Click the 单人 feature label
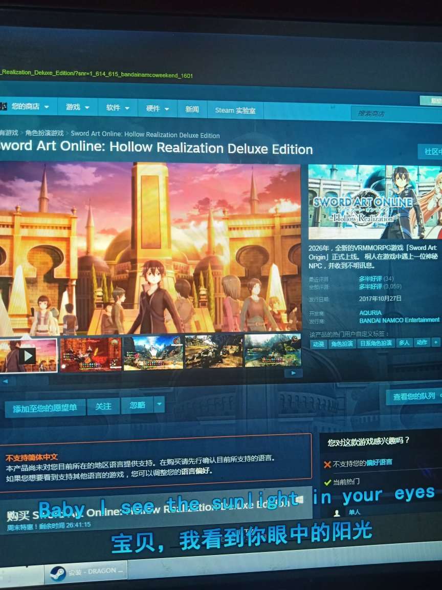This screenshot has height=590, width=442. click(x=354, y=512)
